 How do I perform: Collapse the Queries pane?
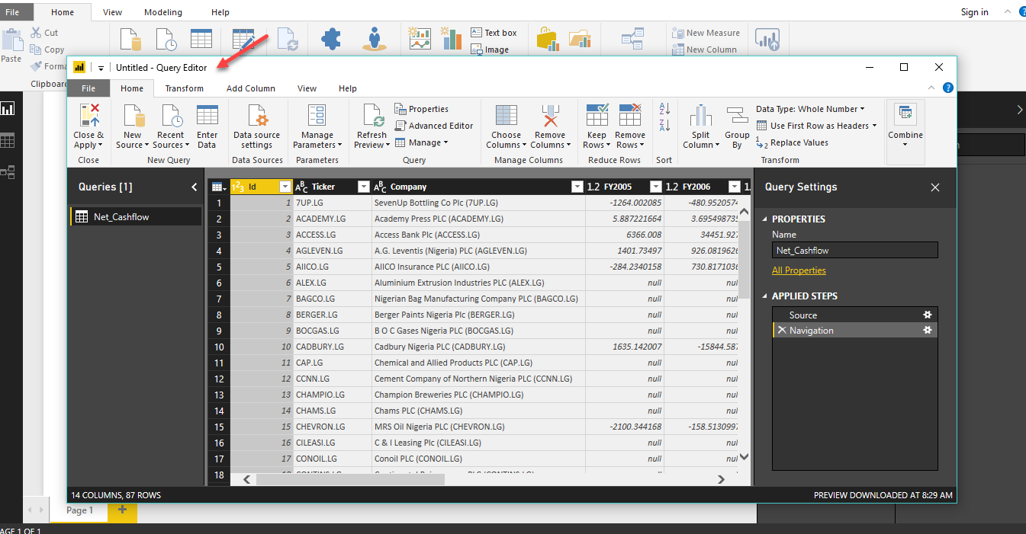(193, 186)
